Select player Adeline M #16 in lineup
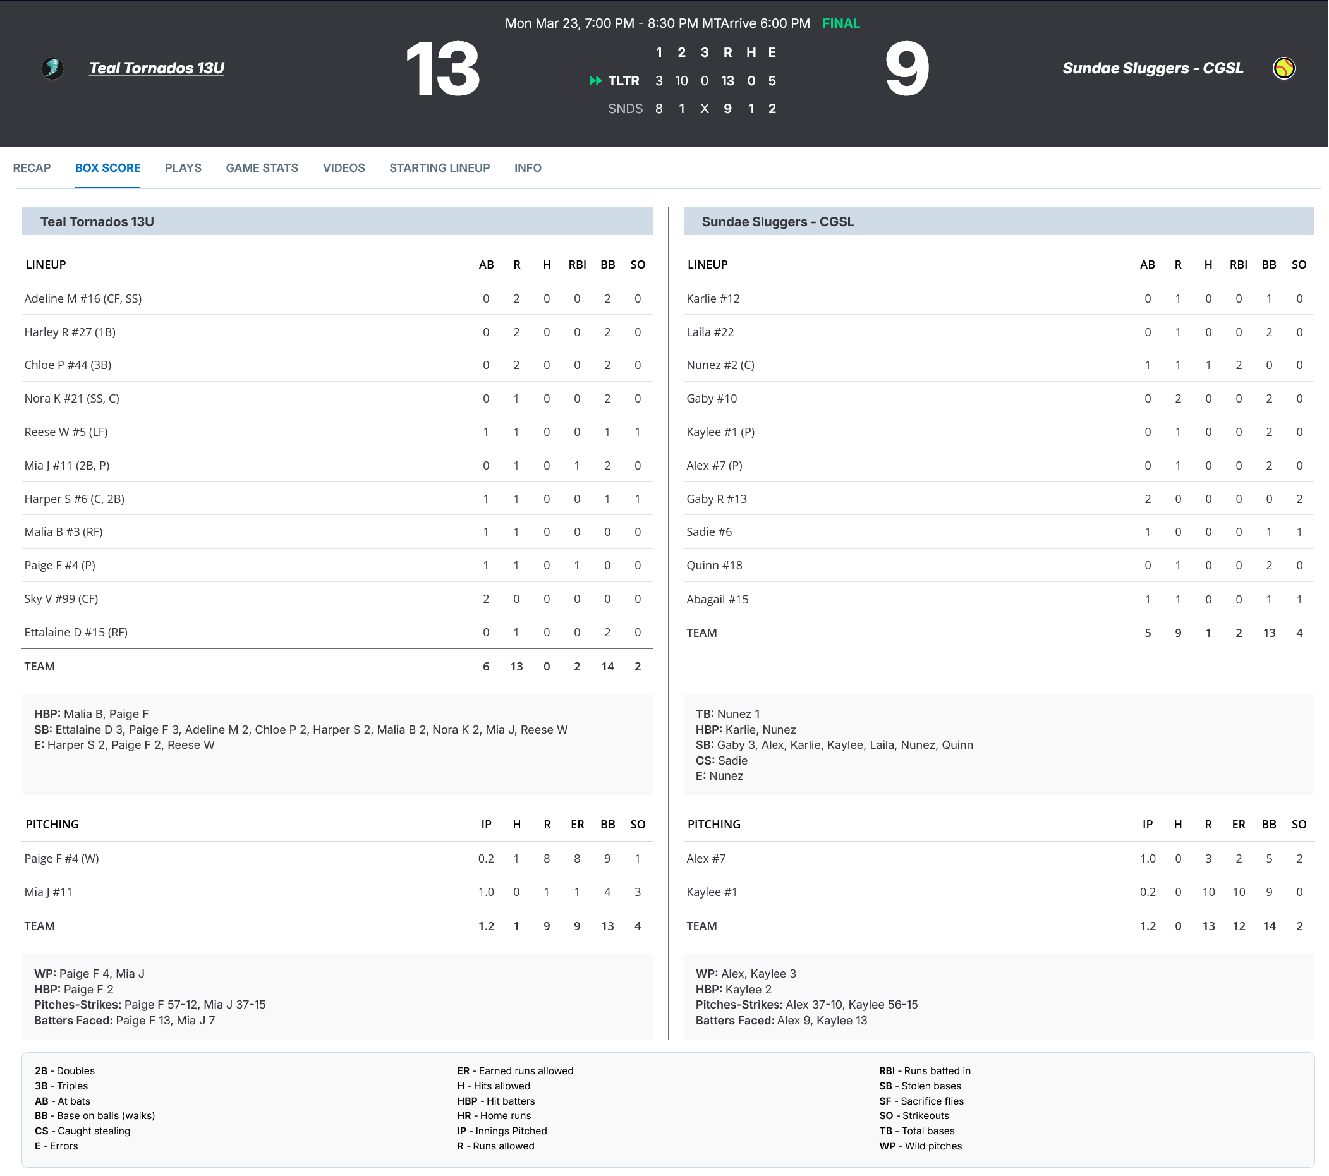This screenshot has width=1329, height=1176. [83, 298]
